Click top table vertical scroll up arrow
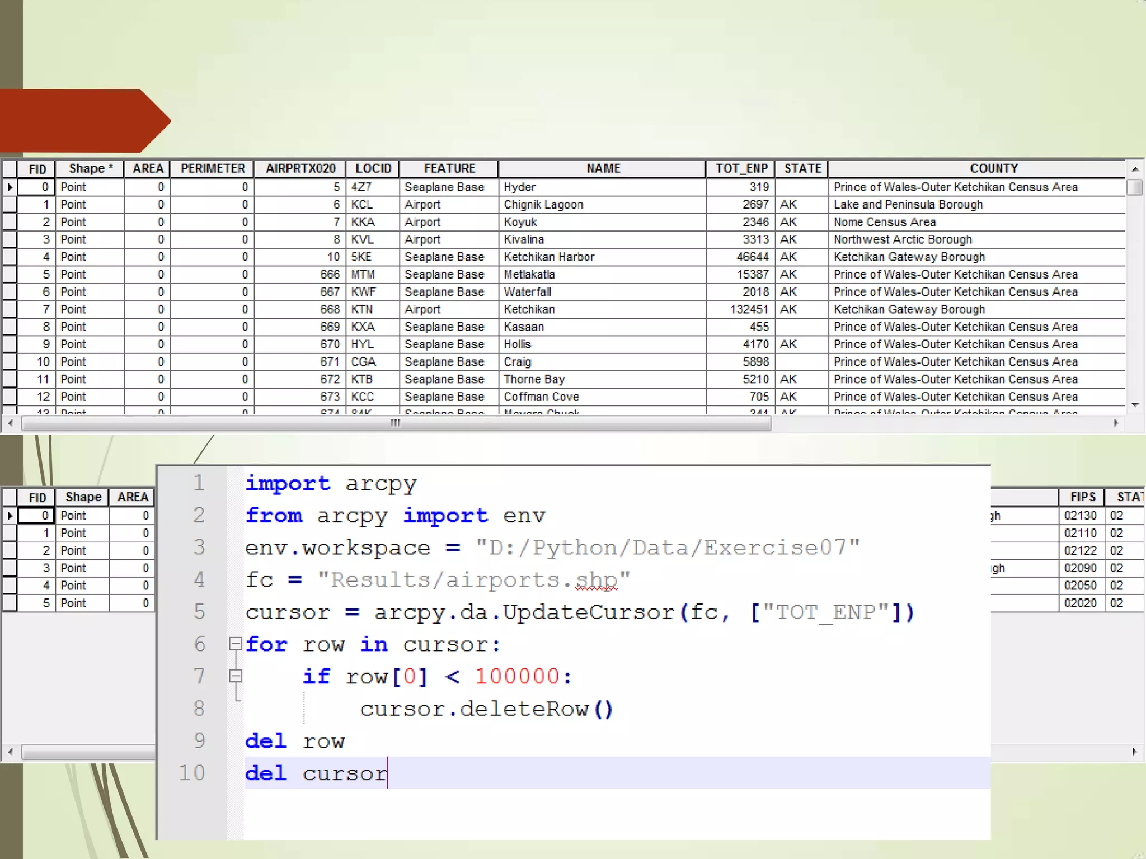 [1135, 169]
